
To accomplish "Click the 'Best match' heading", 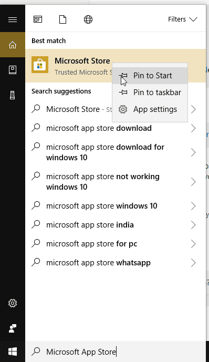I will click(x=49, y=41).
